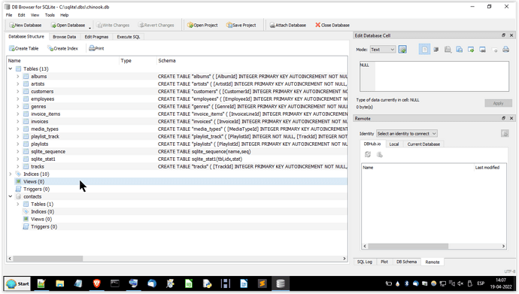Viewport: 519px width, 294px height.
Task: Switch to the Current Database tab
Action: click(x=423, y=144)
